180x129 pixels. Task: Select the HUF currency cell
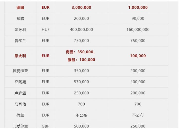[46, 29]
